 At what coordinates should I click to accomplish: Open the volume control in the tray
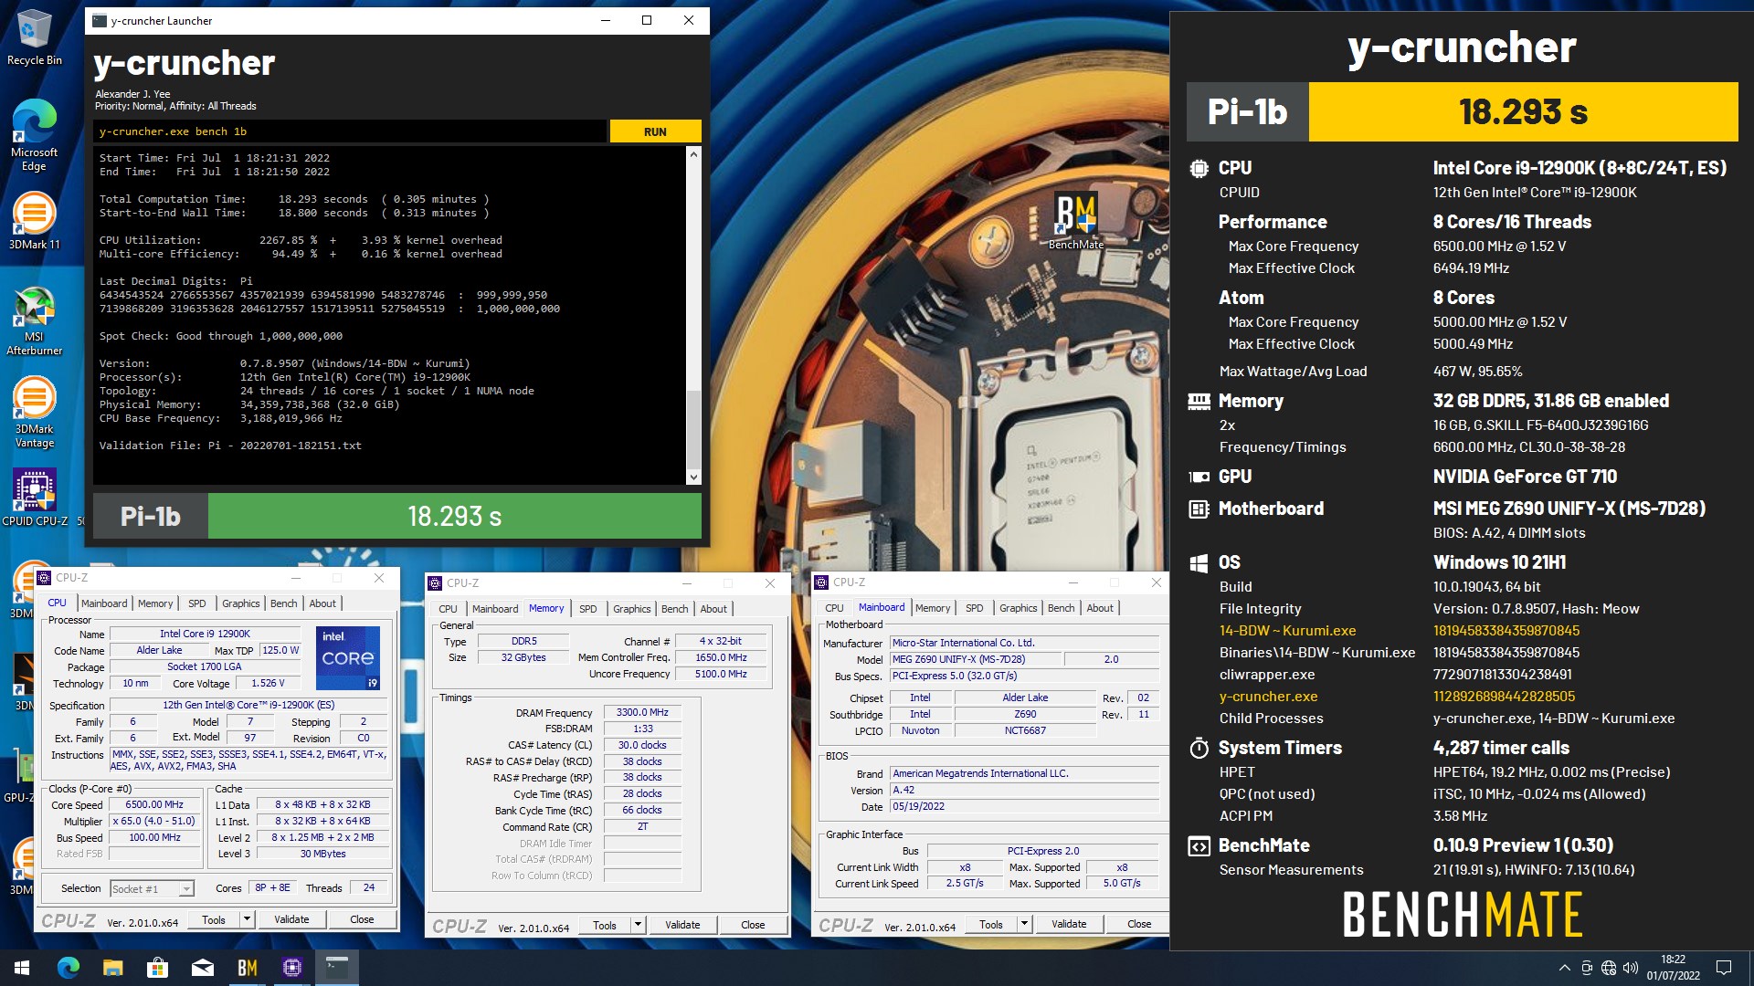coord(1631,968)
